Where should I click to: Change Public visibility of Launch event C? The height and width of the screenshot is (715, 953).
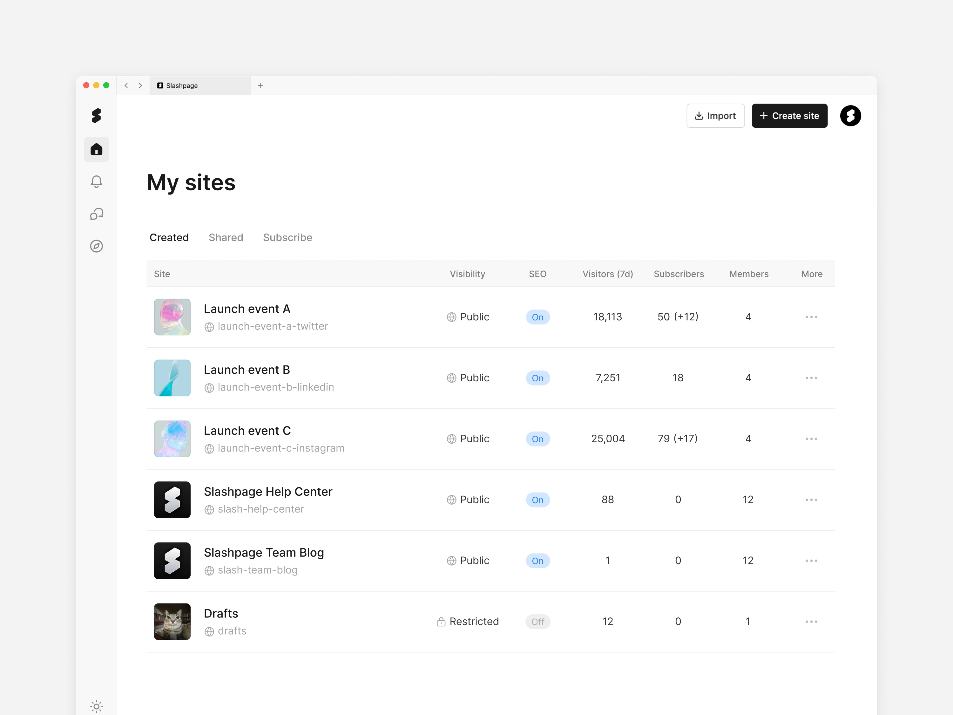(x=468, y=439)
